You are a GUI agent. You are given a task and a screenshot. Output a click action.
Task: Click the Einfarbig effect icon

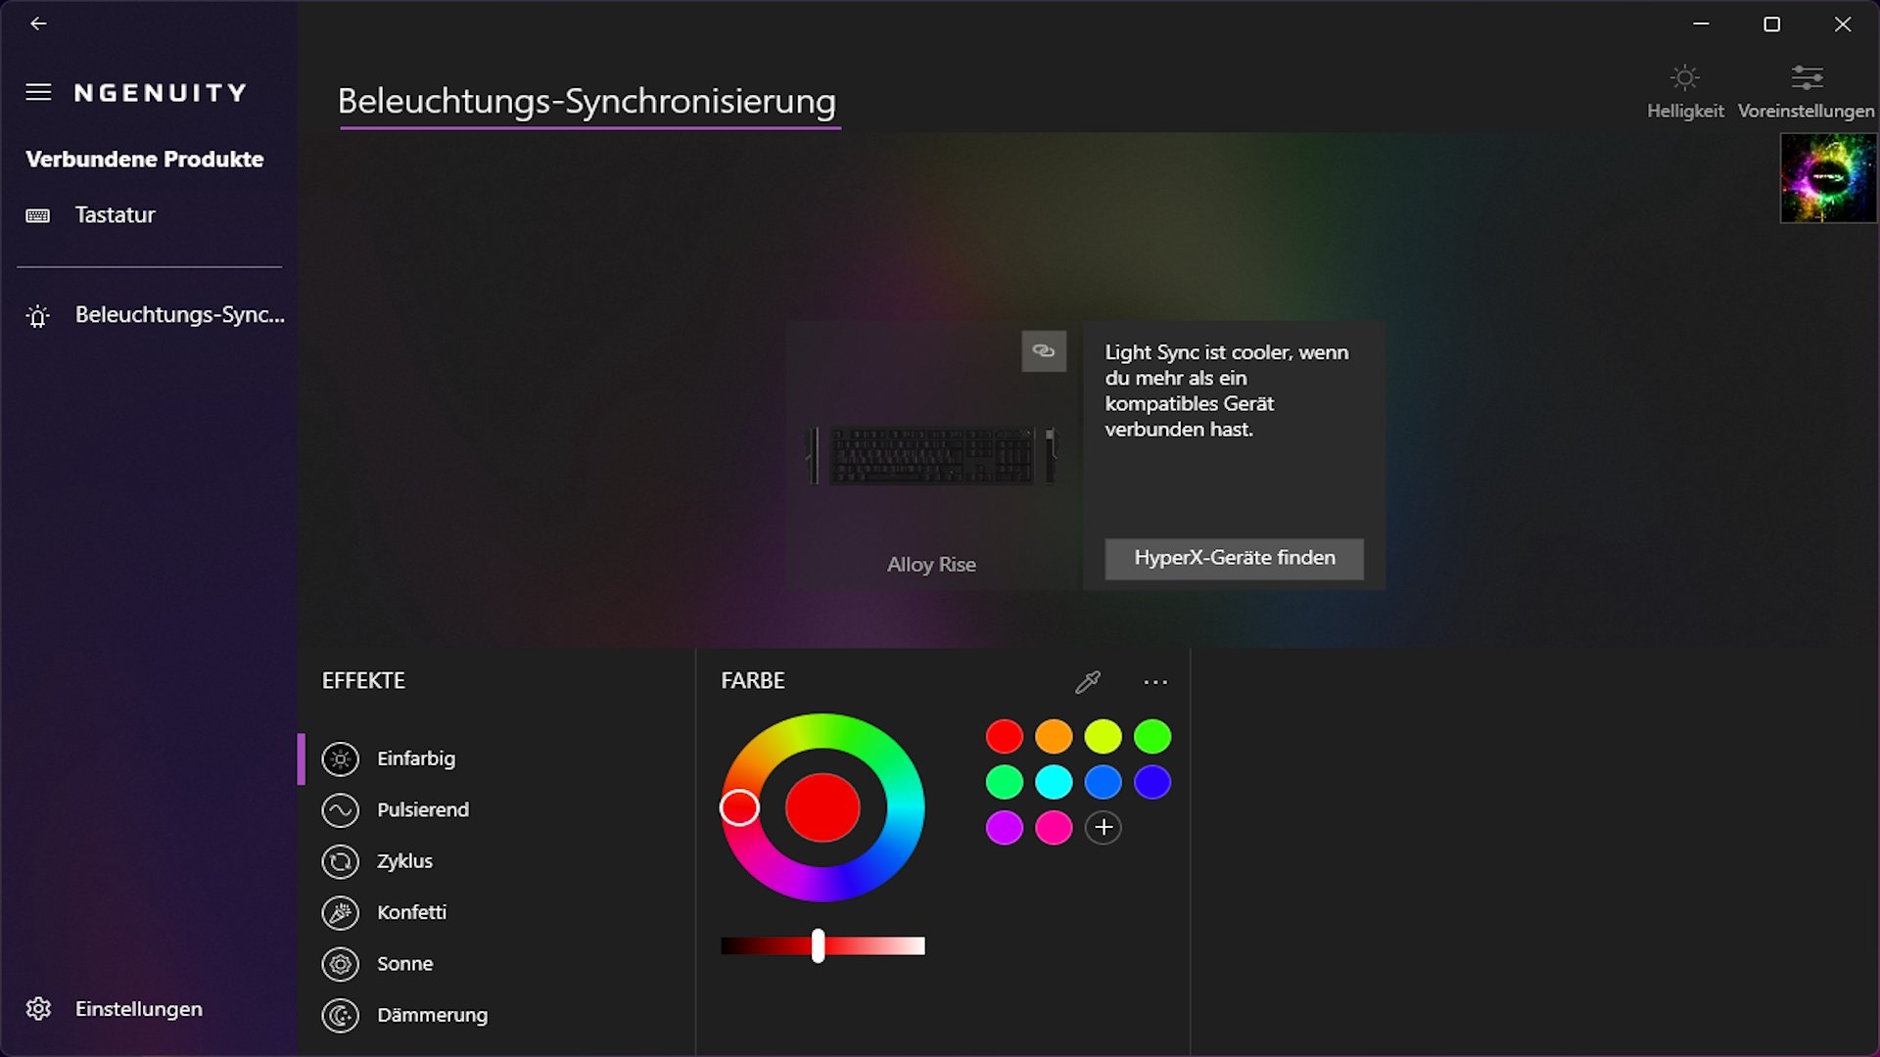click(341, 759)
